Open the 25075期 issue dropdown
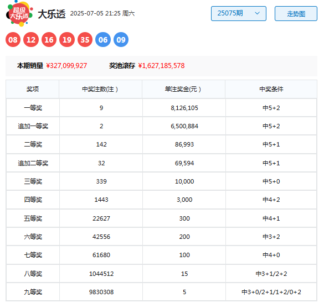The width and height of the screenshot is (324, 308). coord(239,13)
